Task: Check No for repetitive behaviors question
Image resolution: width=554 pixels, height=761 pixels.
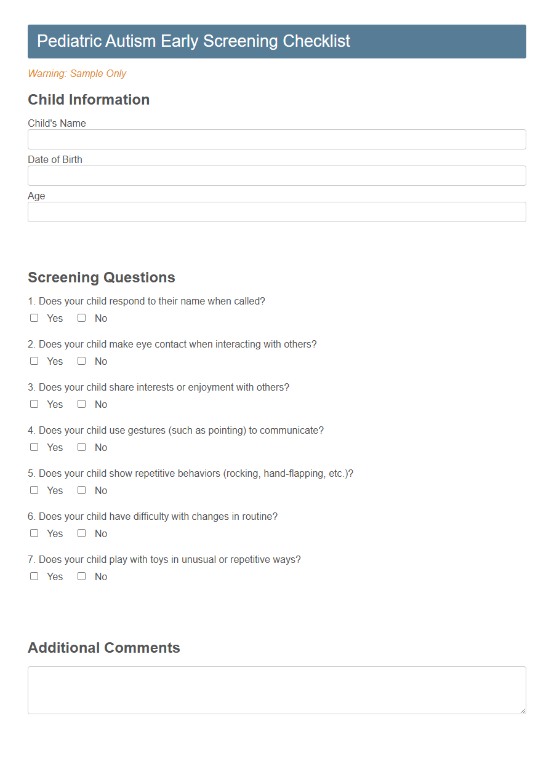Action: coord(81,490)
